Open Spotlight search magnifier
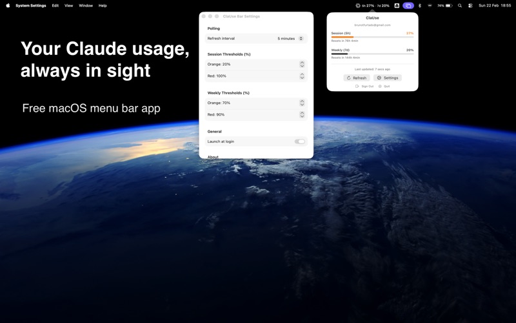The image size is (516, 323). pos(460,6)
